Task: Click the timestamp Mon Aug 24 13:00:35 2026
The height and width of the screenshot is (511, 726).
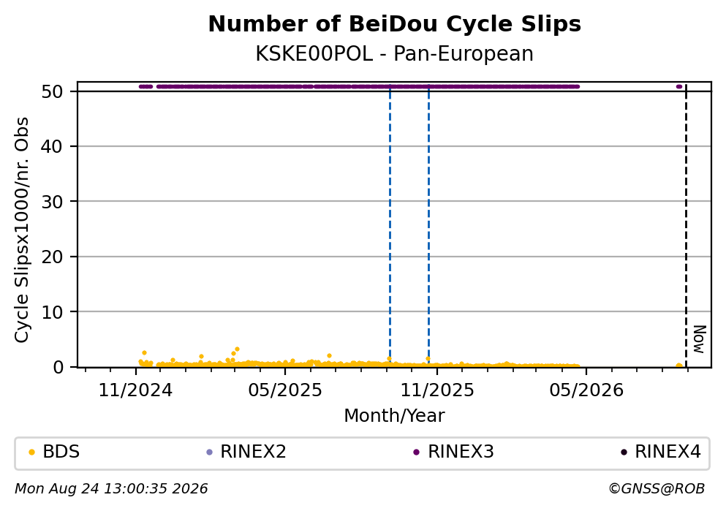Action: (x=111, y=489)
